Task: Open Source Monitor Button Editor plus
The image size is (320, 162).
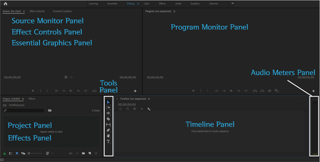Action: [x=135, y=91]
